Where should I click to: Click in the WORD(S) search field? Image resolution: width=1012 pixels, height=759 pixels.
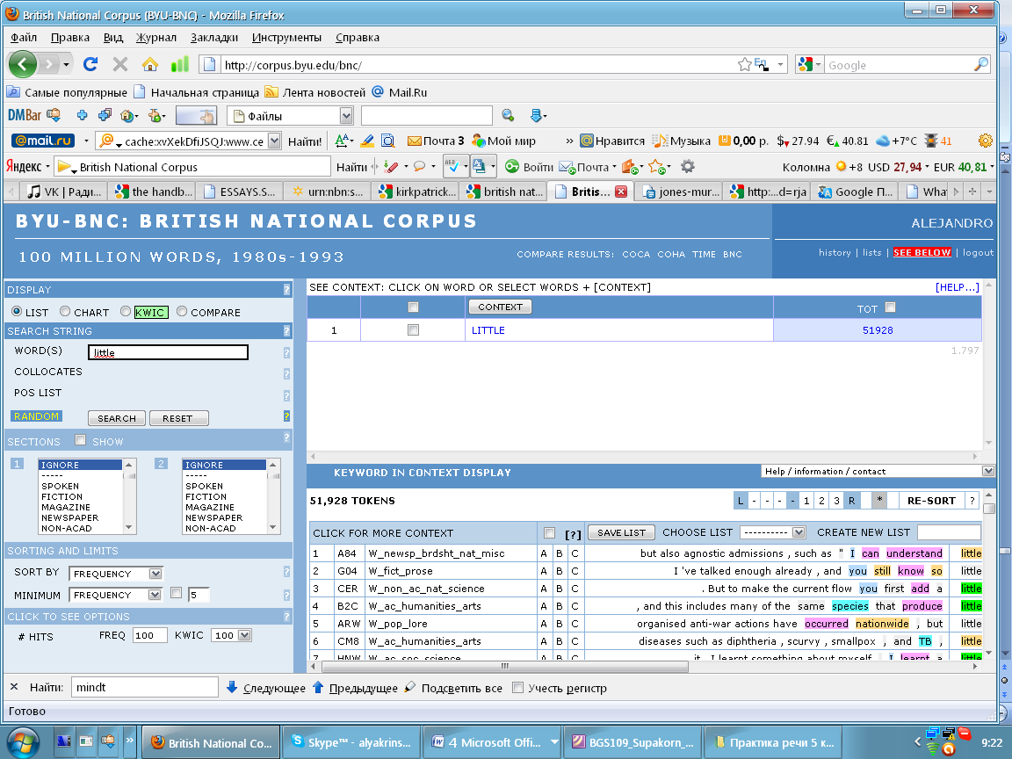tap(168, 352)
